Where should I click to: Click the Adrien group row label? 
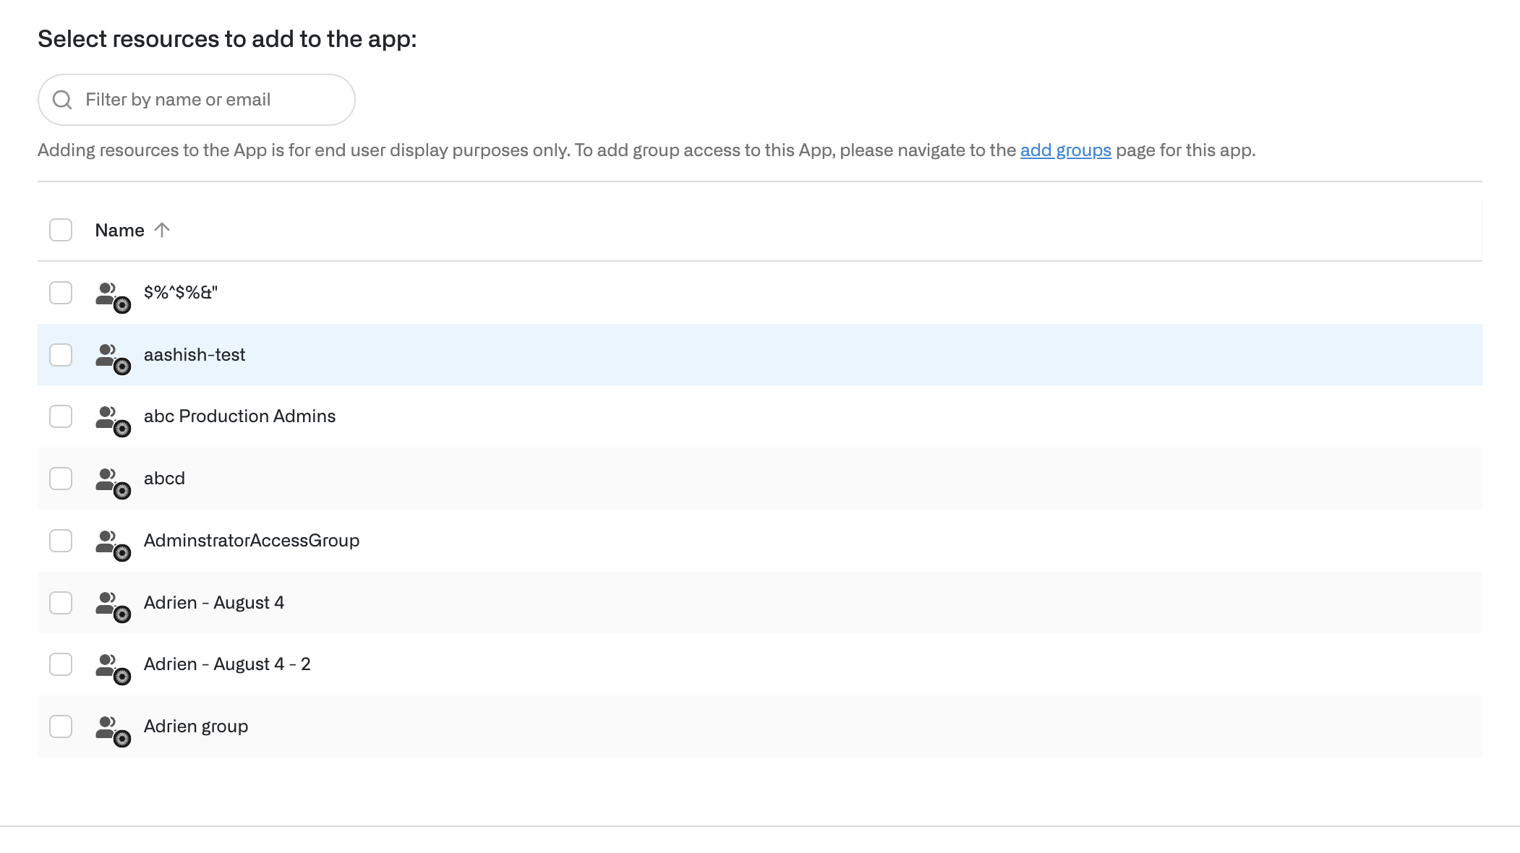(196, 726)
